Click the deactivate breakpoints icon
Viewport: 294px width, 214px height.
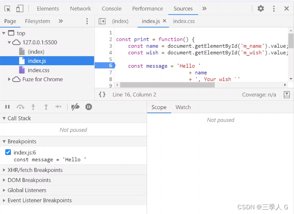pos(76,107)
